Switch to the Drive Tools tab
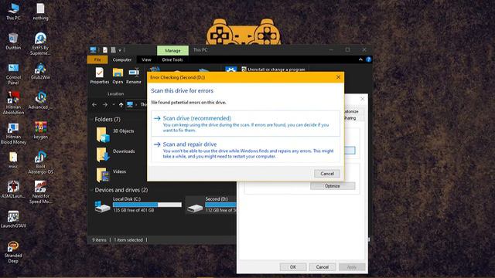Image resolution: width=495 pixels, height=278 pixels. [x=172, y=59]
